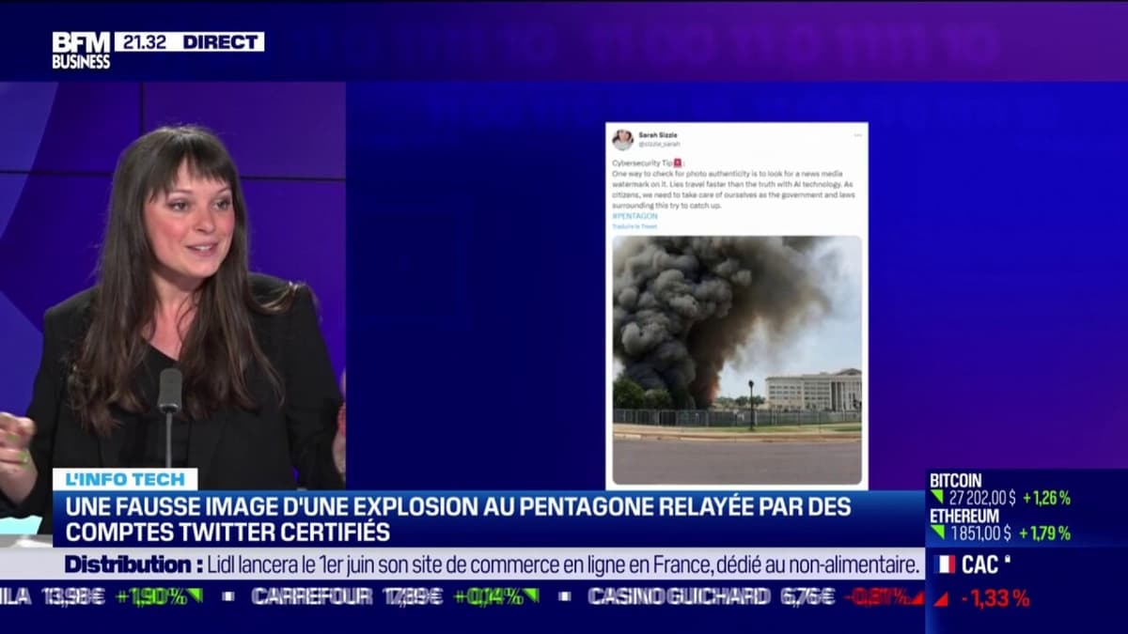
Task: Click the Sarah Sizzle display name
Action: pos(657,135)
